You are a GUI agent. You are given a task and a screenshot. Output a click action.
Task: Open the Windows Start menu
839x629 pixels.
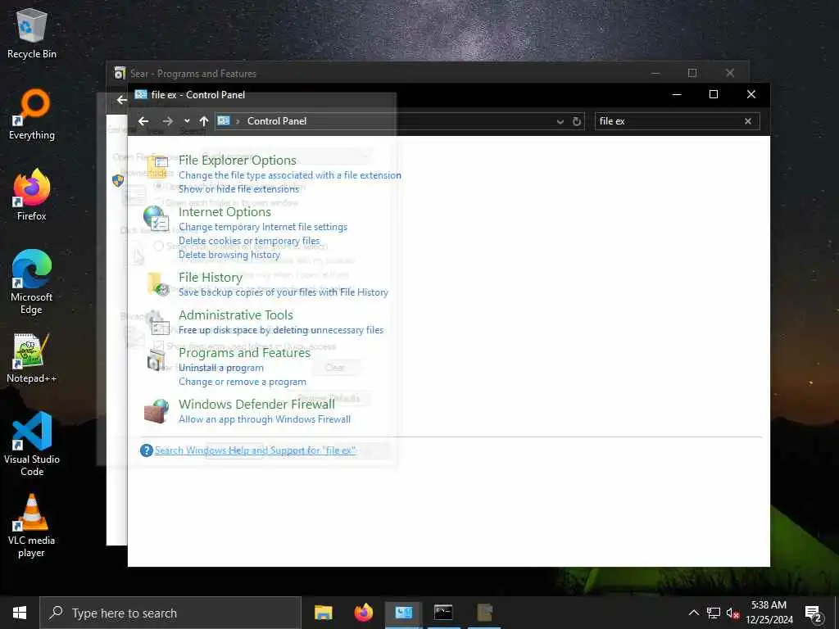(x=20, y=613)
